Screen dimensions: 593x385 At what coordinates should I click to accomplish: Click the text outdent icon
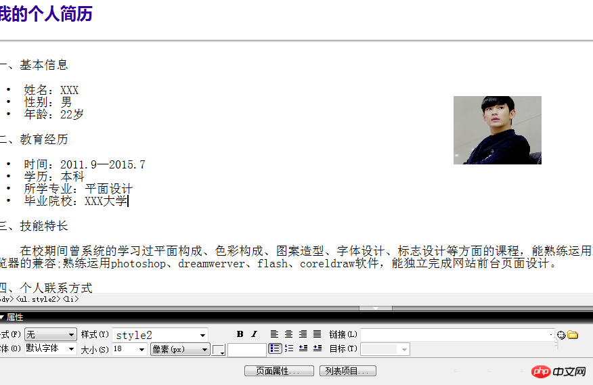click(303, 349)
